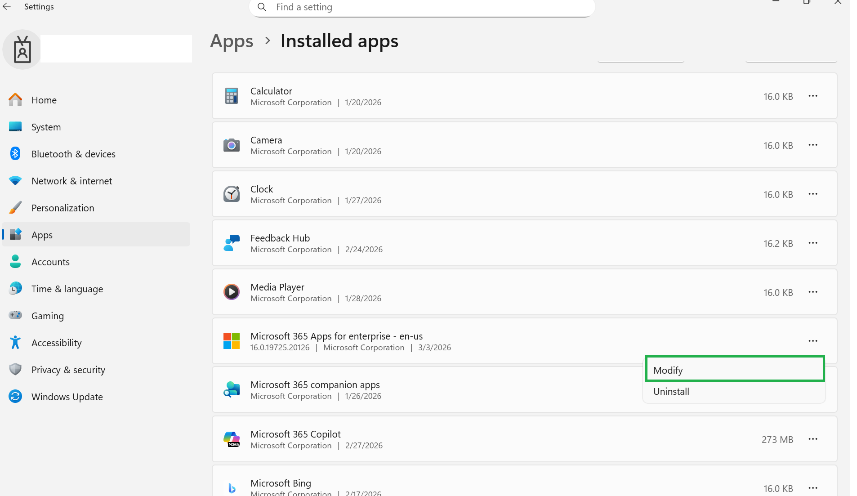Image resolution: width=857 pixels, height=496 pixels.
Task: Click the Home house icon
Action: point(15,100)
